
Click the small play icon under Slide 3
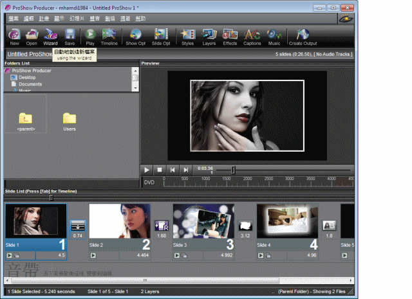pos(177,255)
